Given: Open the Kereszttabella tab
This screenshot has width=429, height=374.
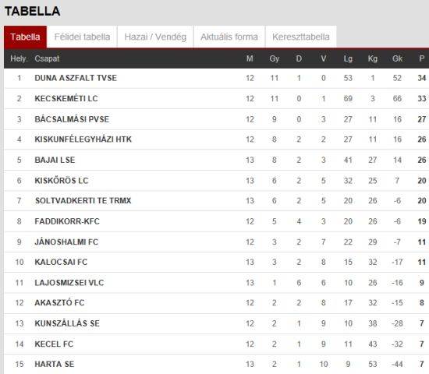Looking at the screenshot, I should pyautogui.click(x=300, y=37).
